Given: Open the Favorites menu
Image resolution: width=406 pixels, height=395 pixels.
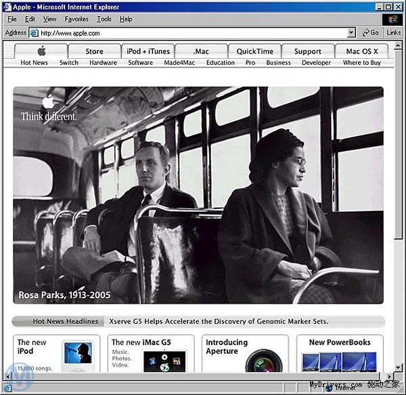Looking at the screenshot, I should (x=76, y=19).
